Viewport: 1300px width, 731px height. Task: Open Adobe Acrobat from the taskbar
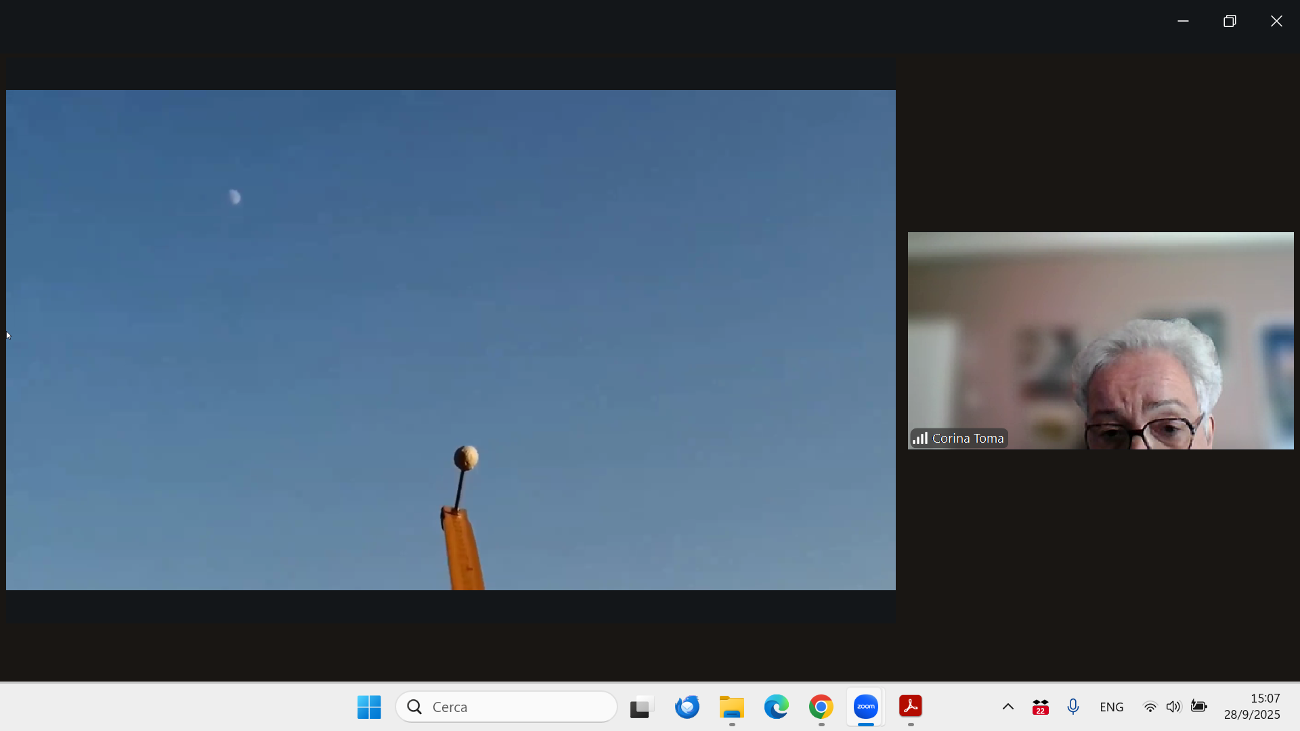(911, 707)
